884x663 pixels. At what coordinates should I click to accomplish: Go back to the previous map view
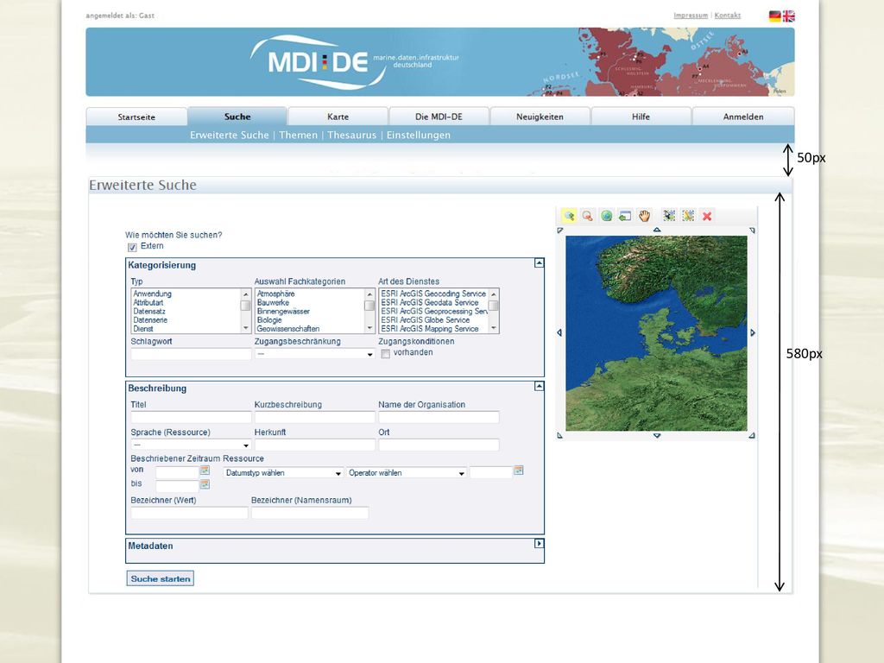(625, 216)
